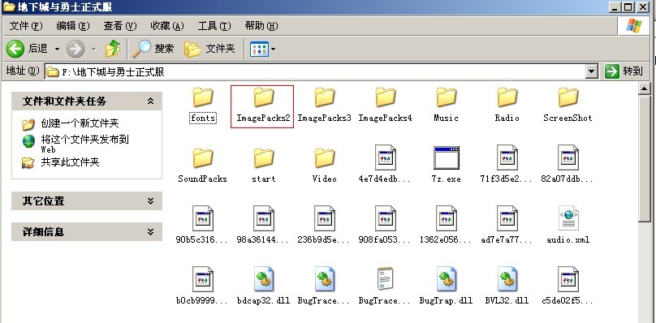Image resolution: width=656 pixels, height=323 pixels.
Task: Select the SoundPacks folder
Action: tap(203, 166)
